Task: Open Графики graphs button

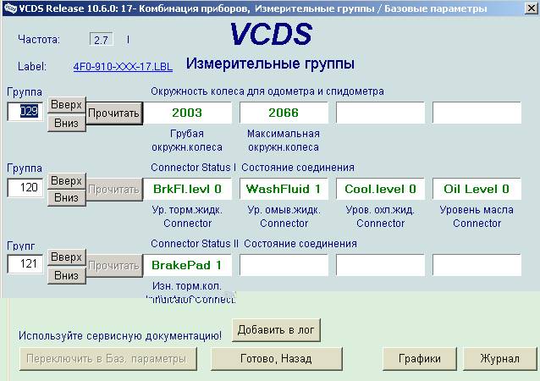Action: (x=420, y=359)
